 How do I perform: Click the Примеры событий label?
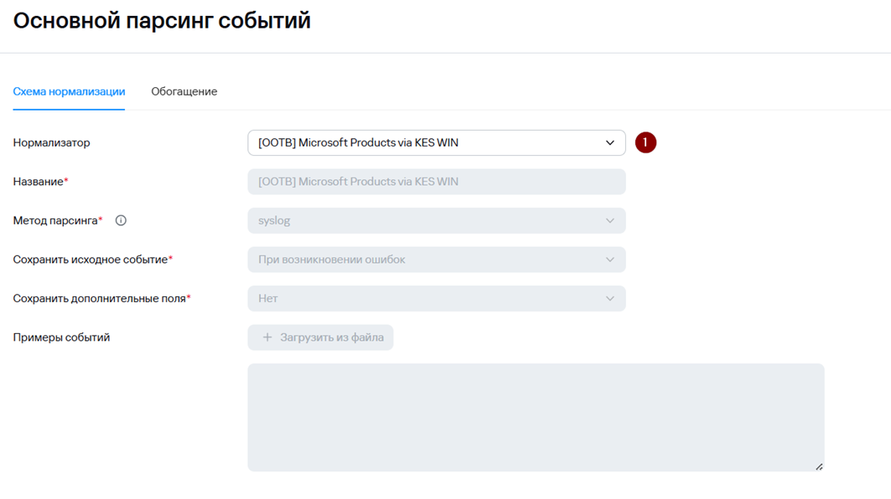coord(61,337)
